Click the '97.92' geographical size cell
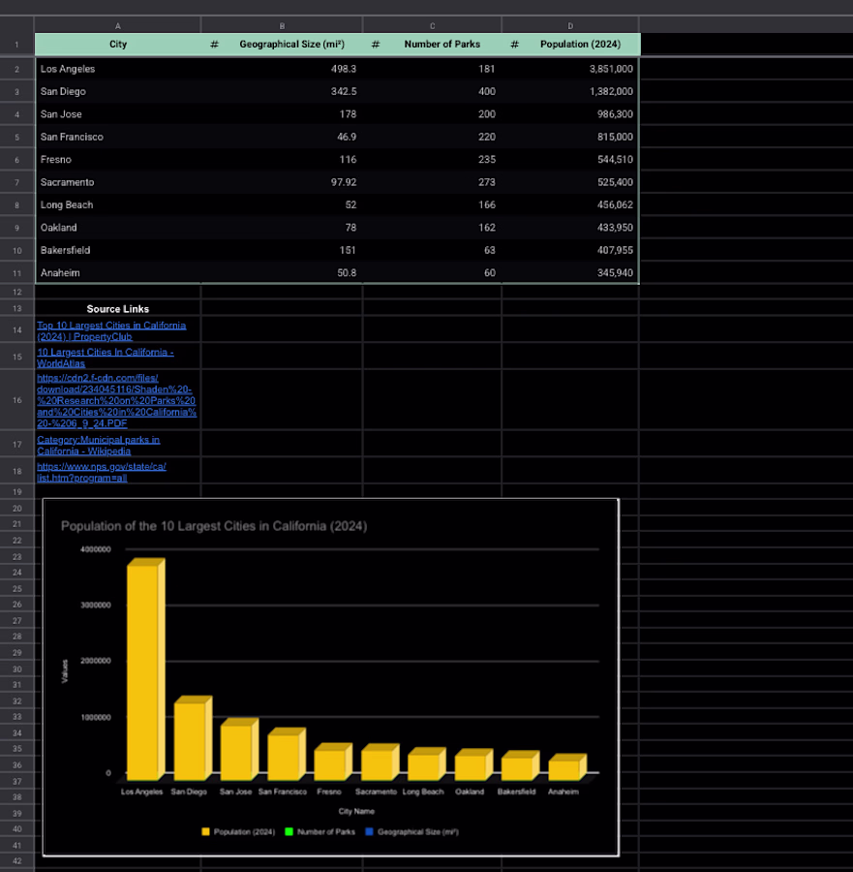 pos(282,182)
